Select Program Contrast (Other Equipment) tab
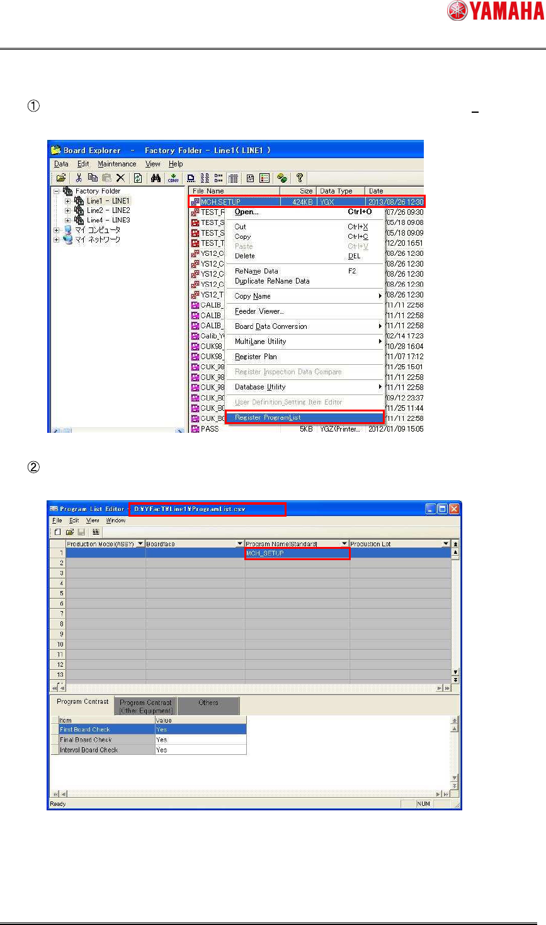The width and height of the screenshot is (546, 925). click(146, 706)
